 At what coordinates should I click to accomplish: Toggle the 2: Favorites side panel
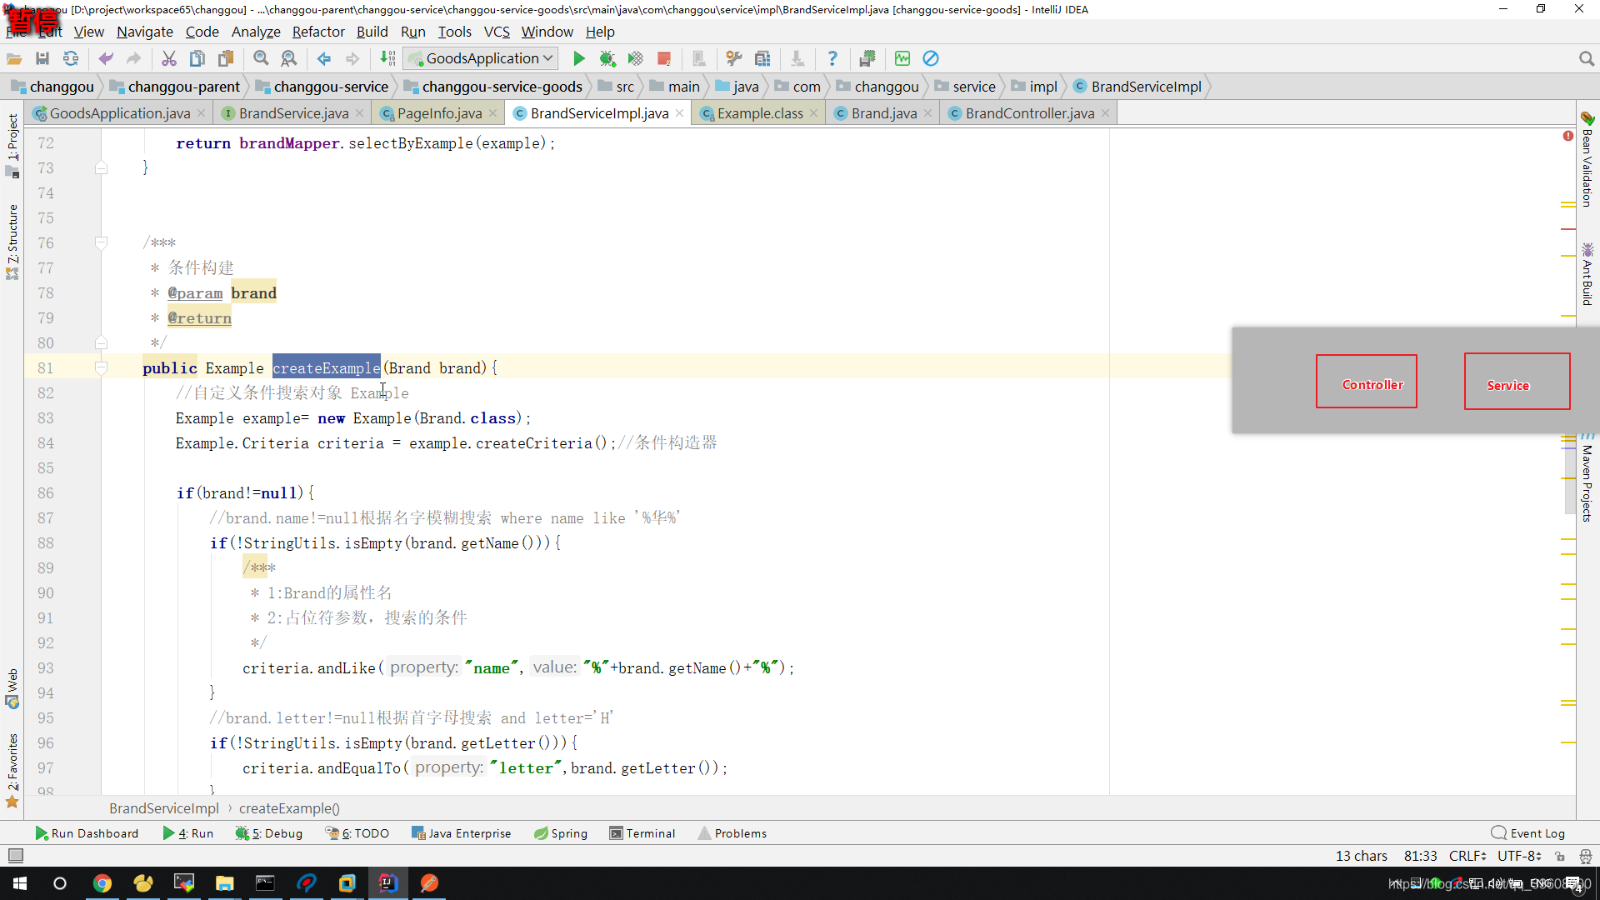tap(12, 771)
